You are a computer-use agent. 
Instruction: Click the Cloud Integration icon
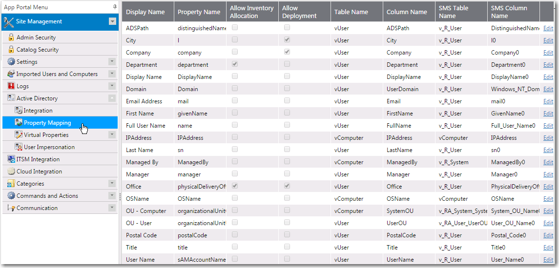pos(11,172)
